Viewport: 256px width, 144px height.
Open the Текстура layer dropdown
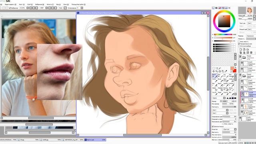252,23
